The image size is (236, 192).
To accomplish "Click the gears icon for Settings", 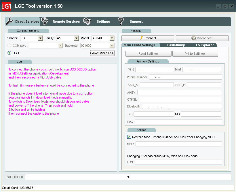I will point(87,21).
